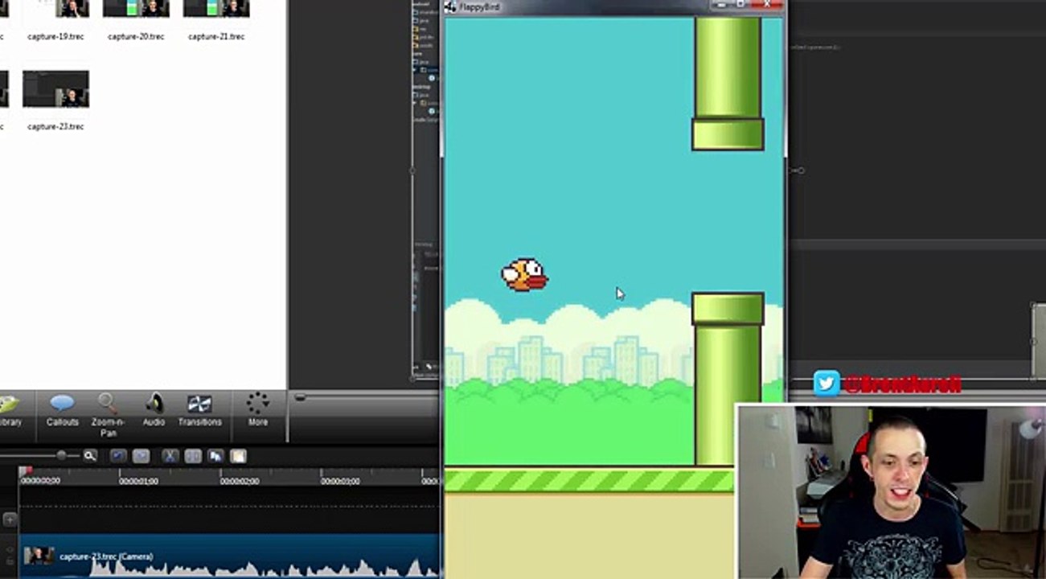Viewport: 1046px width, 579px height.
Task: Click the bird in the FlappyBird game
Action: coord(524,274)
